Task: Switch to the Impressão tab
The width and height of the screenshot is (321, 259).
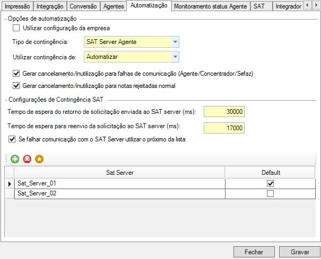Action: coord(18,6)
